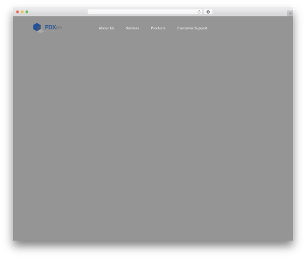The height and width of the screenshot is (259, 306).
Task: Open Customer Support link
Action: click(192, 28)
